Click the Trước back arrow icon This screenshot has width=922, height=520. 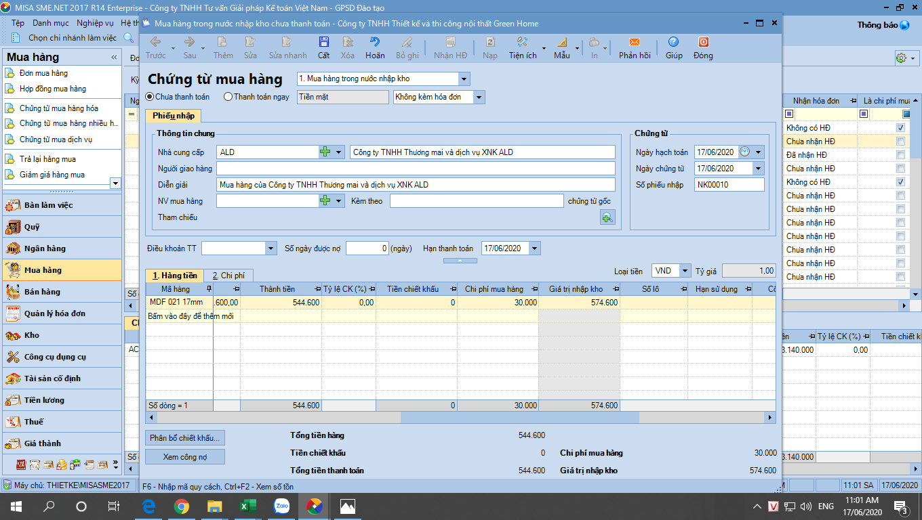click(x=155, y=43)
